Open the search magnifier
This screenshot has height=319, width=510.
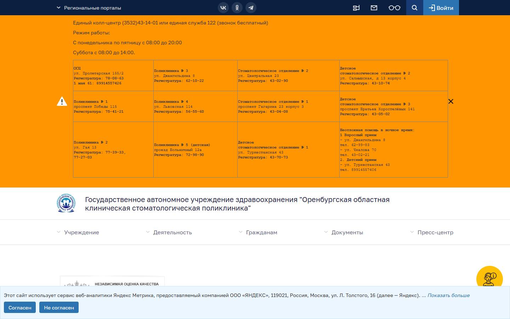(414, 7)
